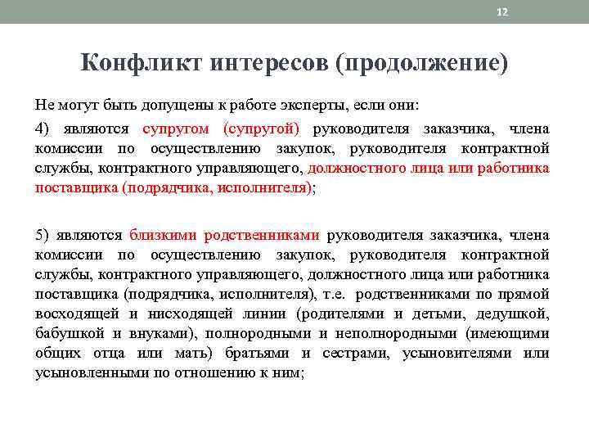Click the red text 'близкими родственниками'
This screenshot has height=442, width=589.
coord(224,235)
